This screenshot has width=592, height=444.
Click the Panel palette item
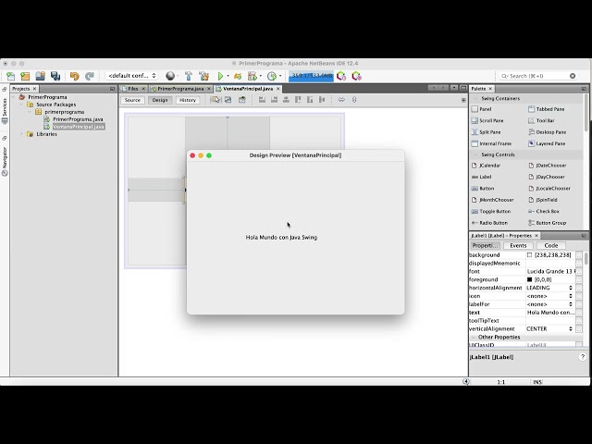(482, 109)
